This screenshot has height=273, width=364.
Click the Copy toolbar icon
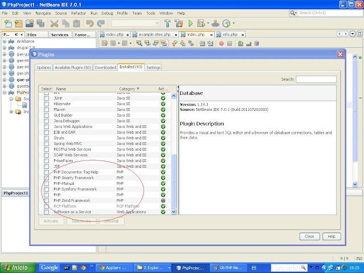[x=66, y=23]
